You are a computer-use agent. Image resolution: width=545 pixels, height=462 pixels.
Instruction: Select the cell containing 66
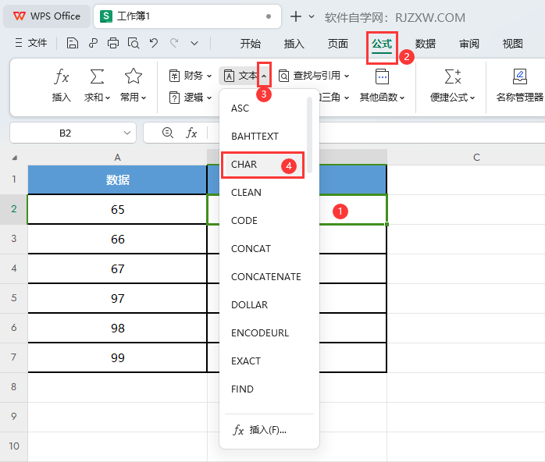(117, 240)
